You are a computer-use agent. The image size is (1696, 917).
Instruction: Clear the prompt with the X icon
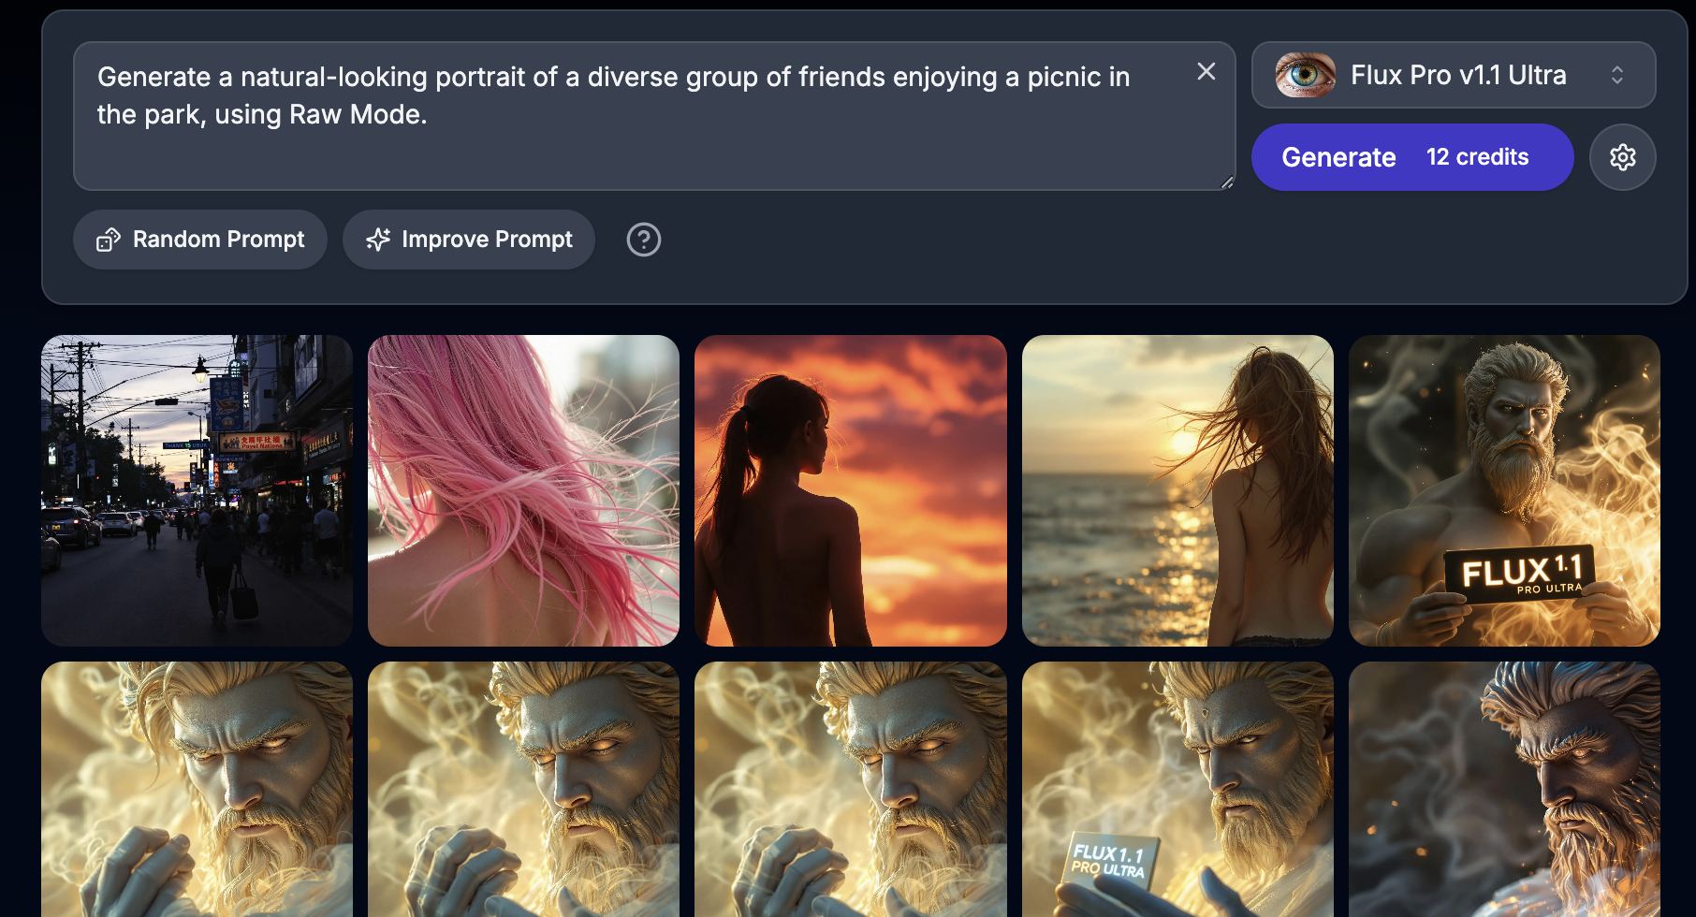tap(1206, 72)
